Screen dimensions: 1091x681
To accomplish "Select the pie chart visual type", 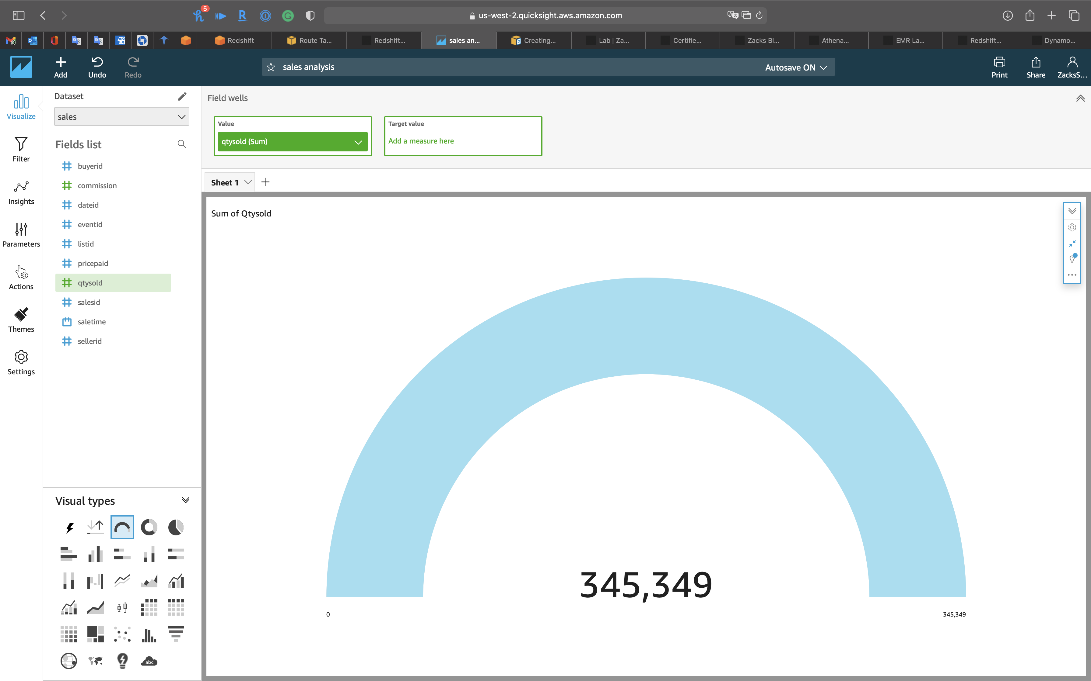I will click(176, 527).
